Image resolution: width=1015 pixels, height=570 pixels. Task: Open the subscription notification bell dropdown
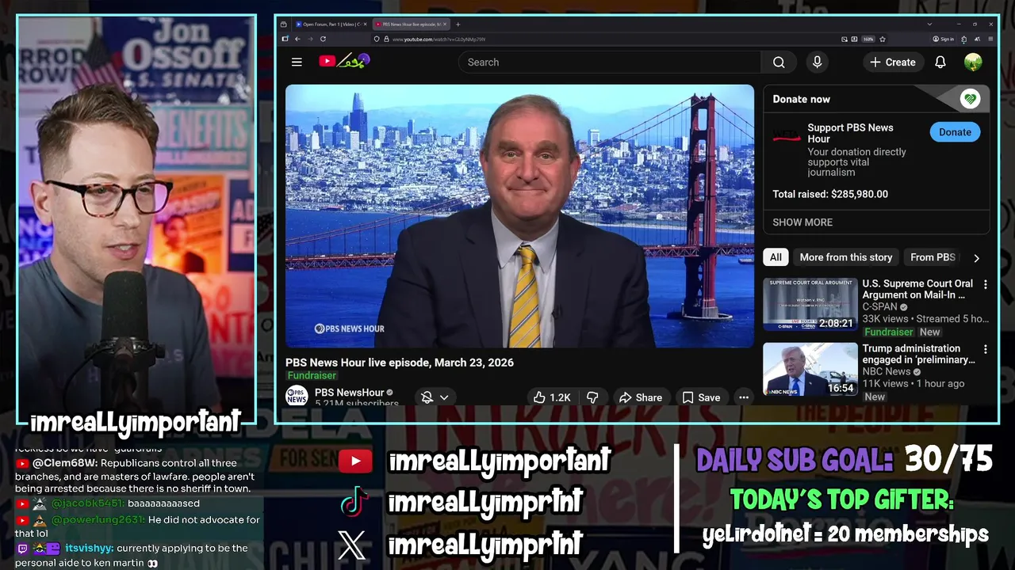click(x=435, y=397)
